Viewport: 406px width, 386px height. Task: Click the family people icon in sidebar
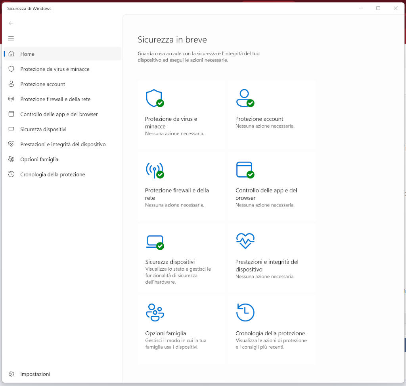[x=11, y=159]
